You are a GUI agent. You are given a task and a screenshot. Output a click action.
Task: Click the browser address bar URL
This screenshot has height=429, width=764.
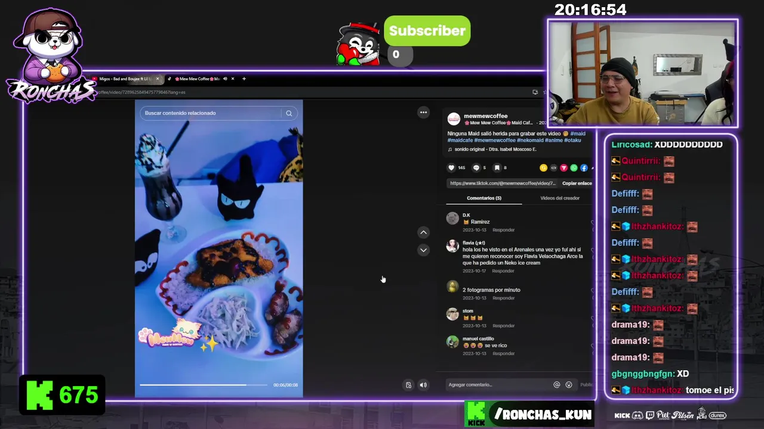[141, 92]
